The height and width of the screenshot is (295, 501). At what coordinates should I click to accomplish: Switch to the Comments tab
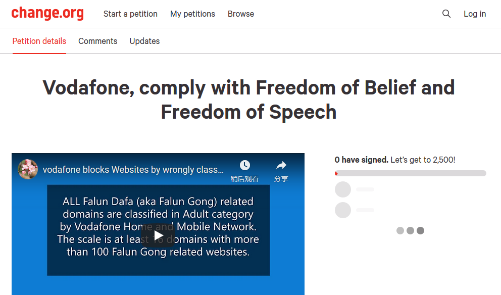[x=98, y=41]
